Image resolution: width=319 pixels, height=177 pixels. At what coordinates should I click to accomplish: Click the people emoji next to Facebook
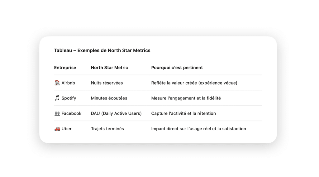click(57, 113)
